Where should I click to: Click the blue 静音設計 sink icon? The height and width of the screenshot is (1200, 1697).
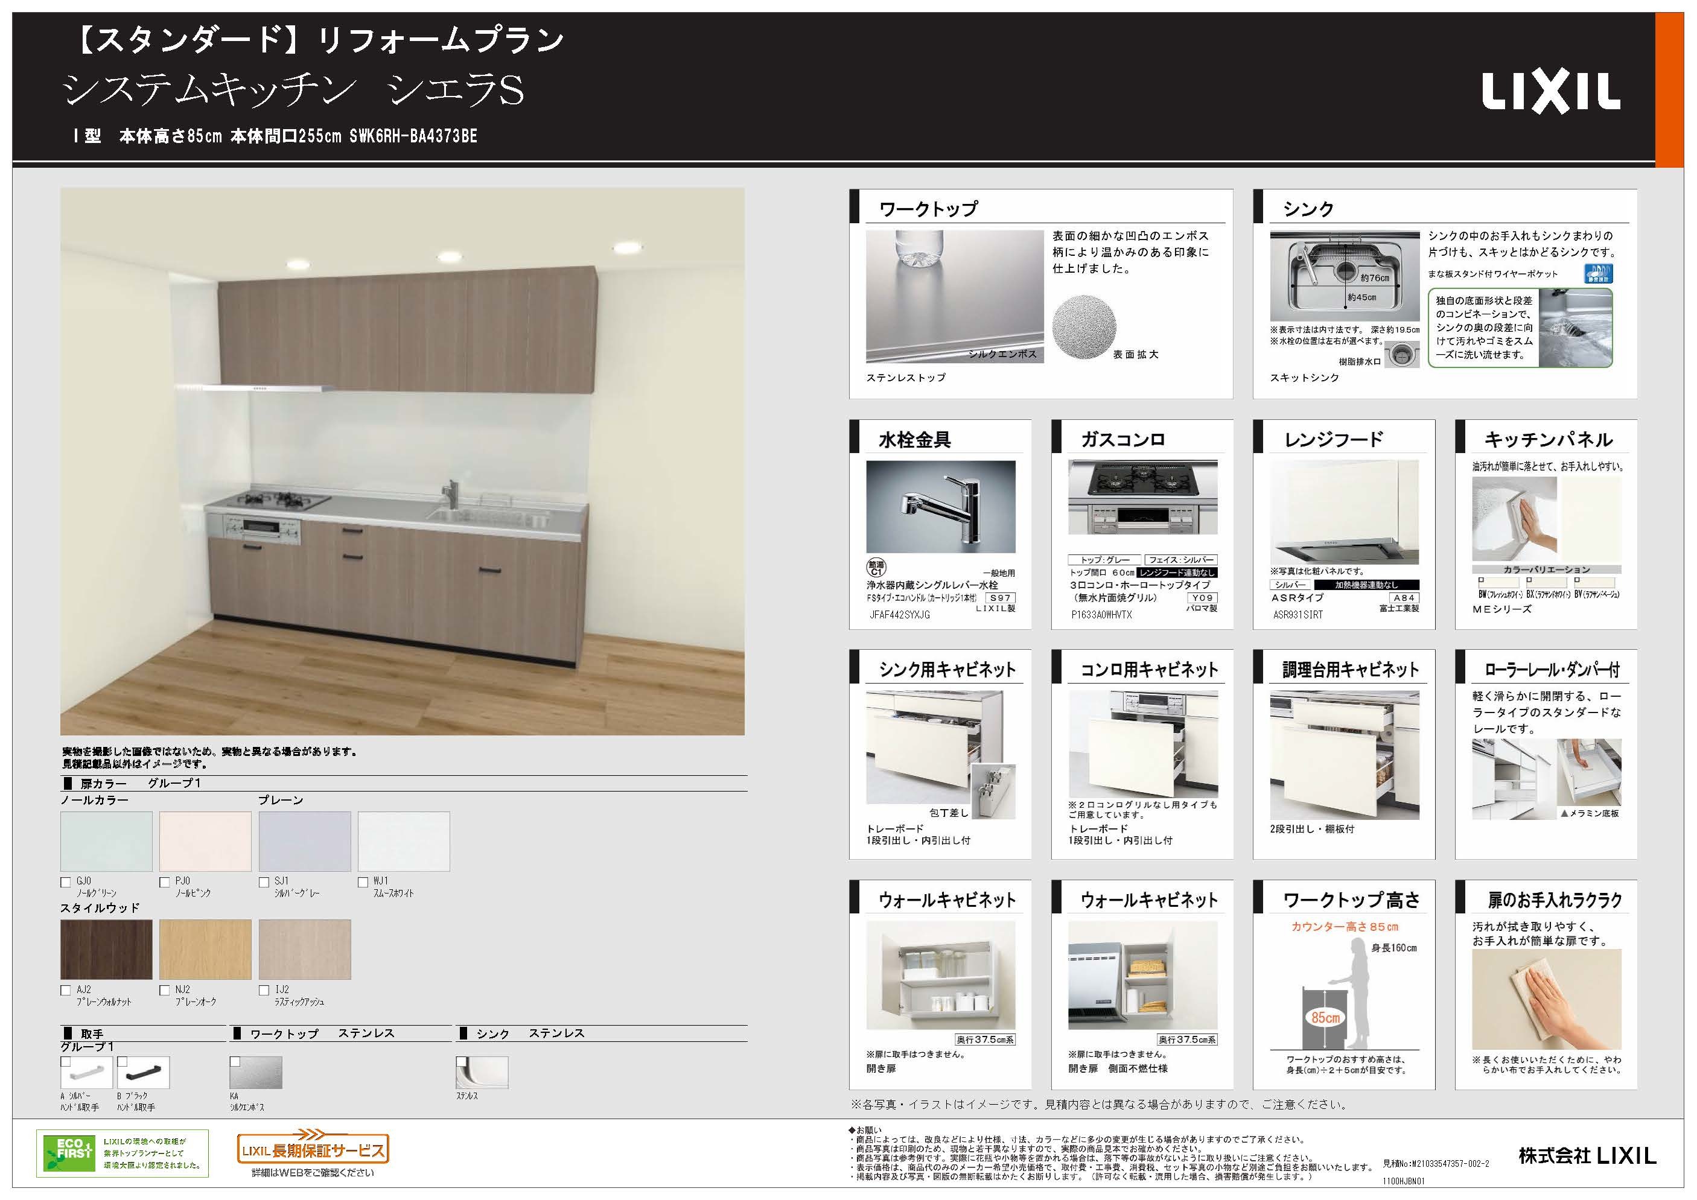coord(1598,274)
